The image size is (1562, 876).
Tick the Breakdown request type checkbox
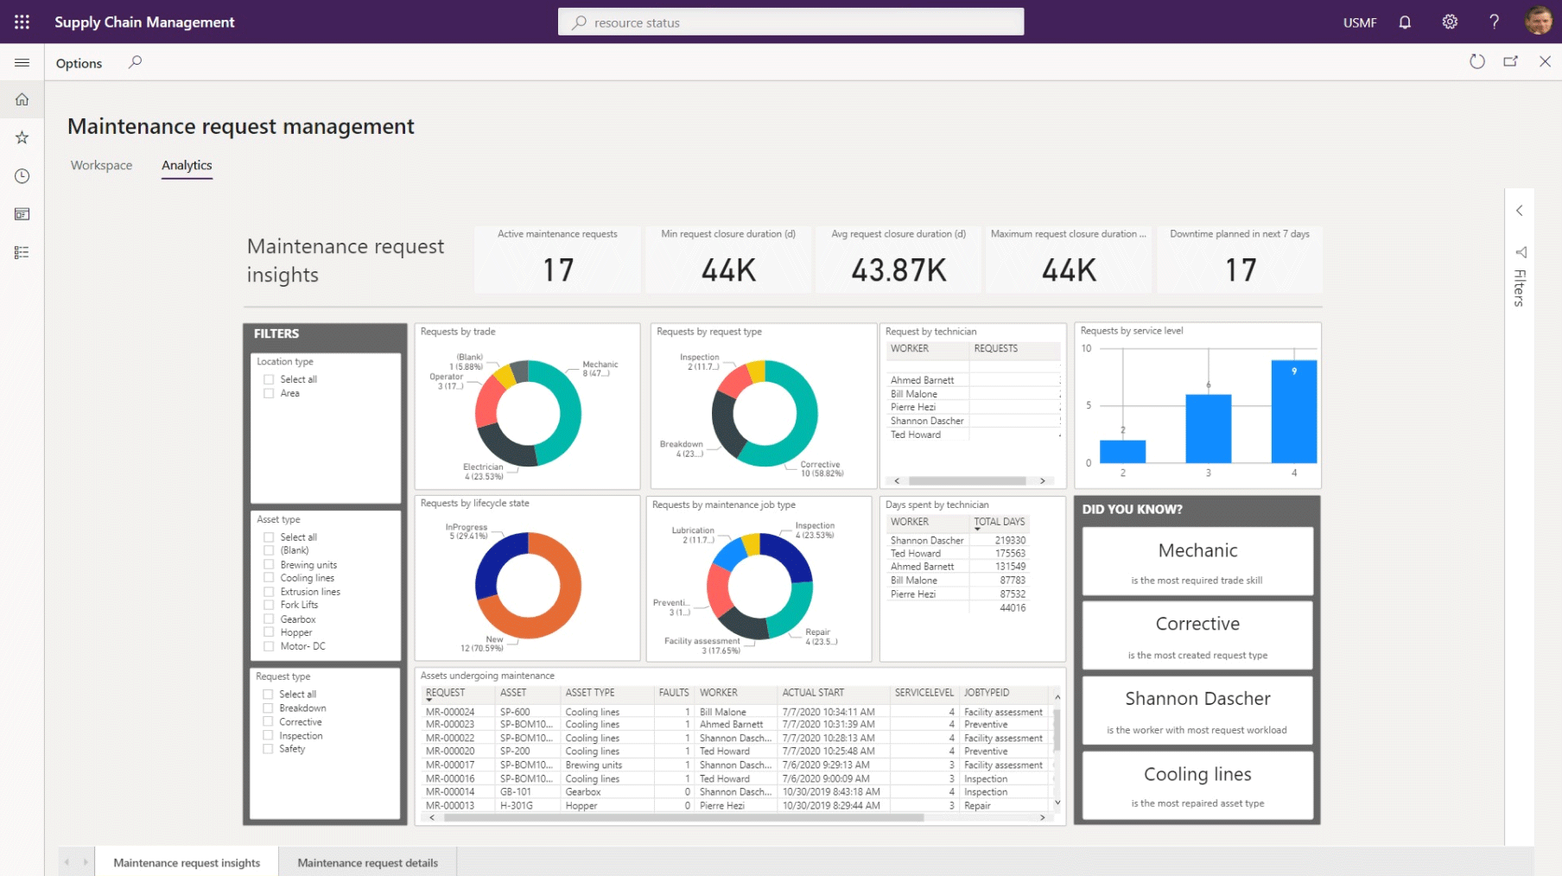click(x=268, y=708)
